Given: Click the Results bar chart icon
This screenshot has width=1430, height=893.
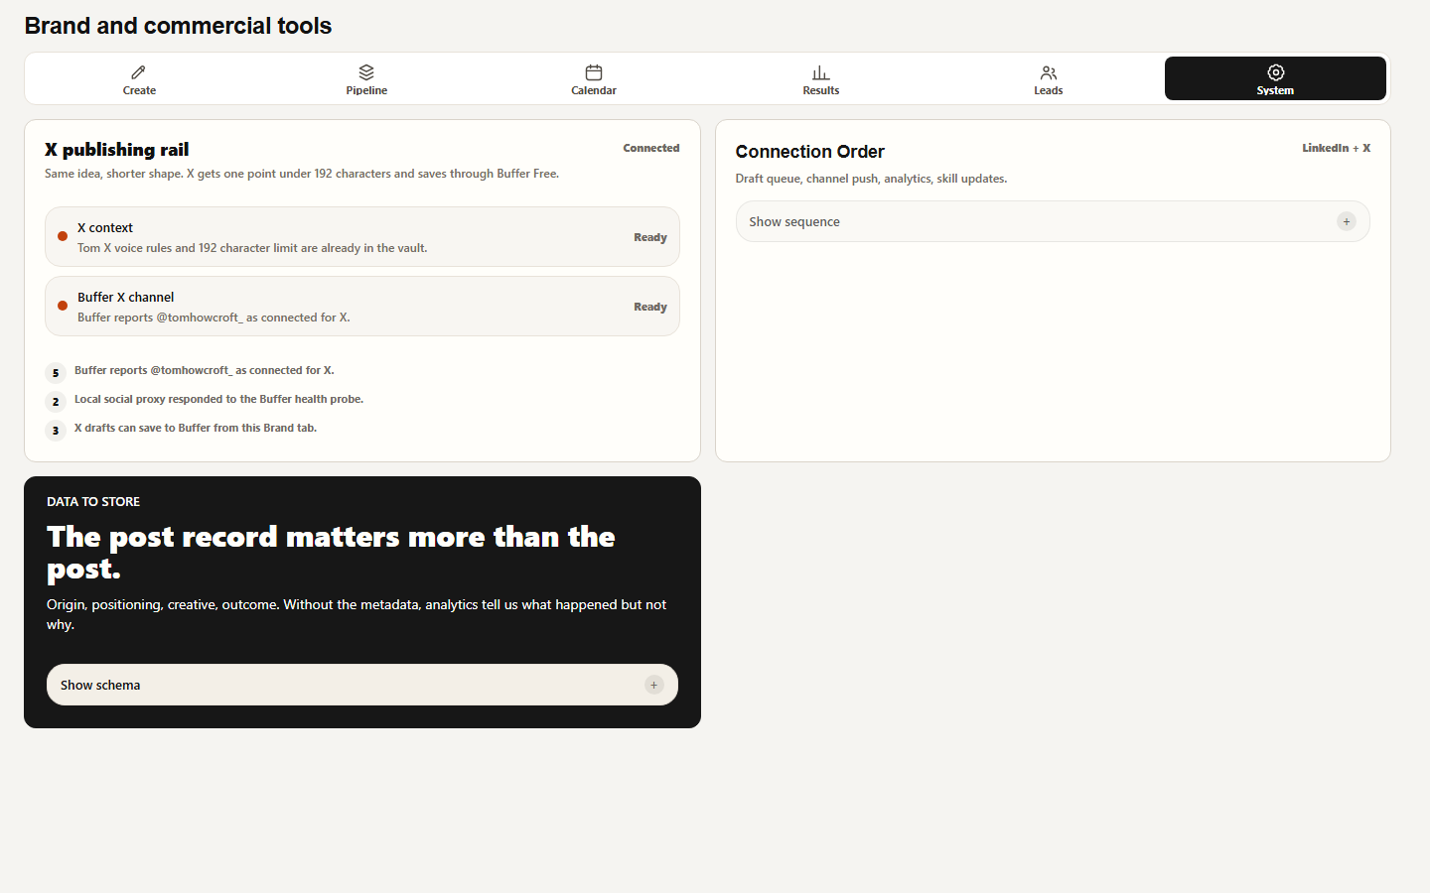Looking at the screenshot, I should click(x=820, y=72).
